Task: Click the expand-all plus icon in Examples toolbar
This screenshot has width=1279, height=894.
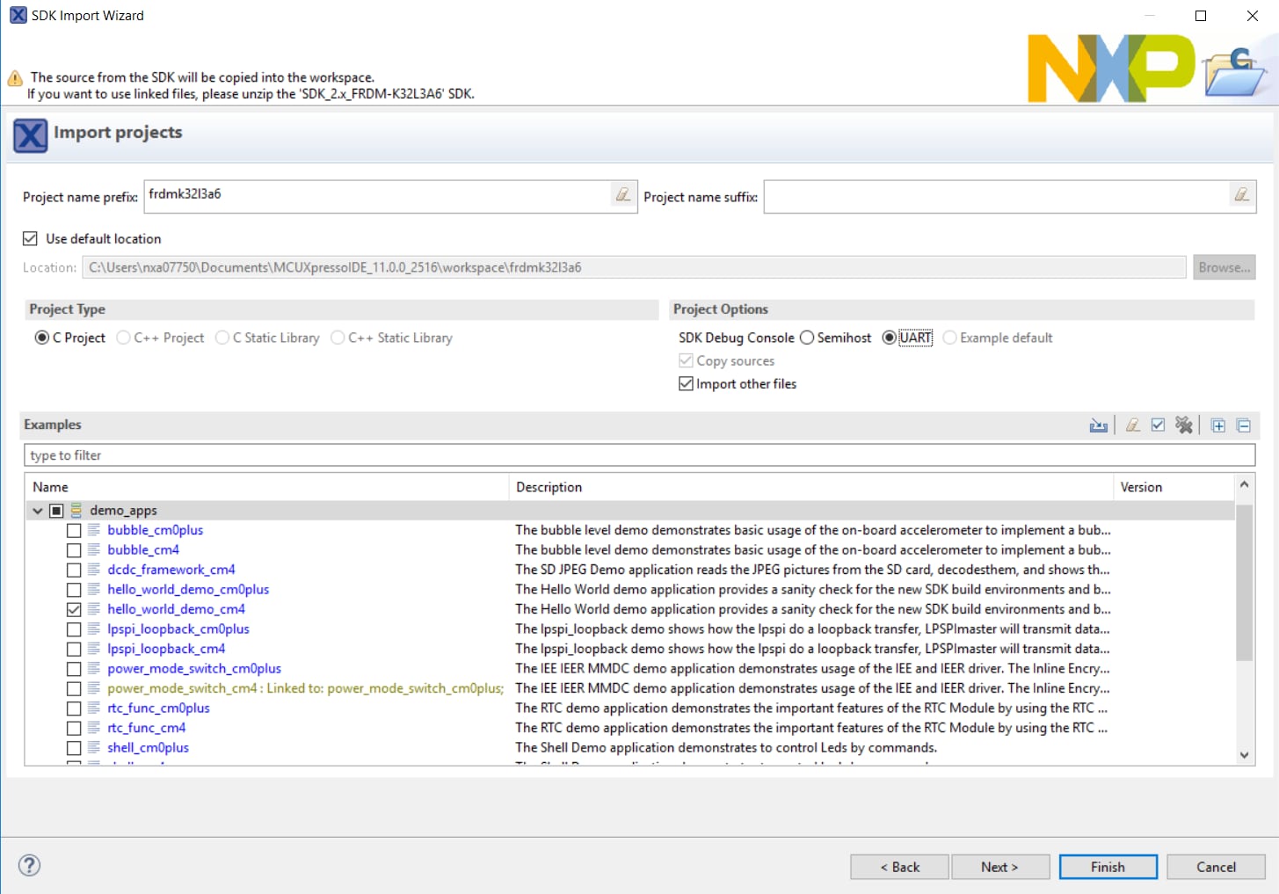Action: tap(1218, 425)
